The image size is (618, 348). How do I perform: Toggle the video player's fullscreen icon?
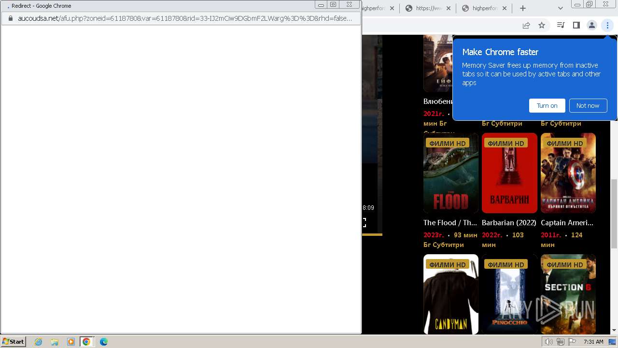pos(364,222)
